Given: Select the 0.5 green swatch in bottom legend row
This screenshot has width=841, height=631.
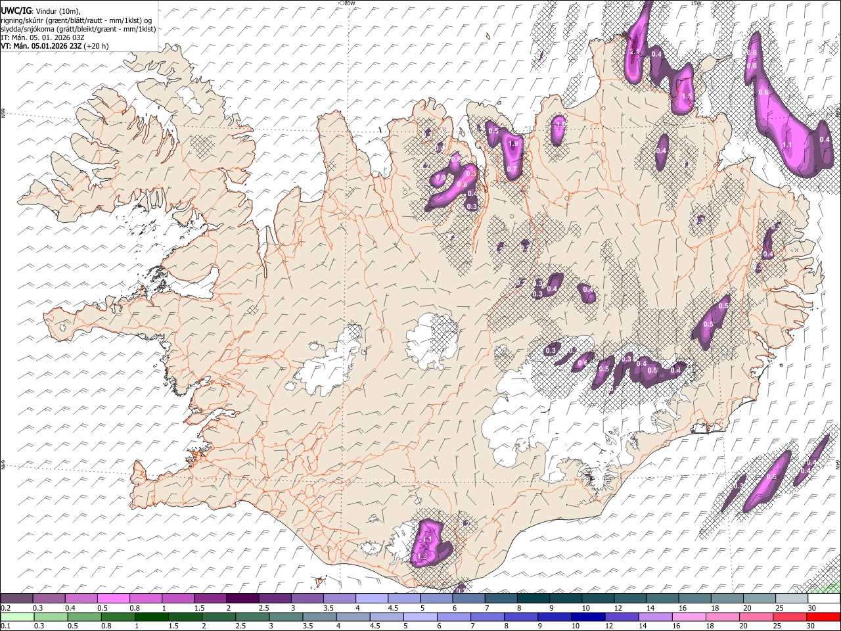Looking at the screenshot, I should 84,617.
